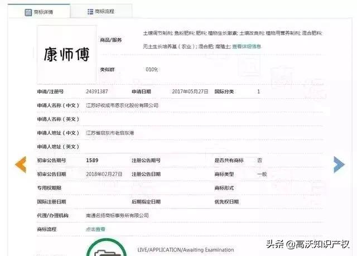Screen dimensions: 357x256
Task: Click the 优先权日期 label
Action: click(226, 201)
